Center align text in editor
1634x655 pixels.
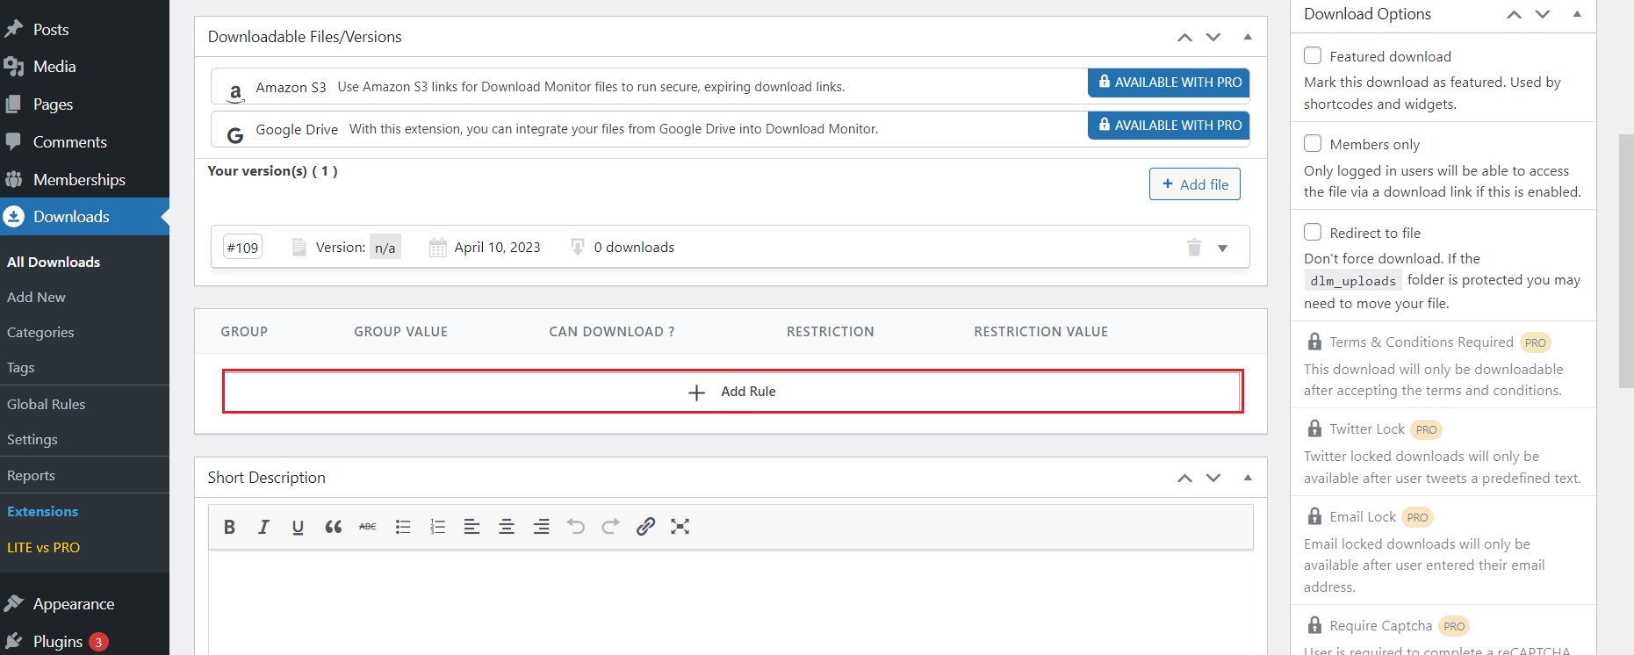[507, 527]
